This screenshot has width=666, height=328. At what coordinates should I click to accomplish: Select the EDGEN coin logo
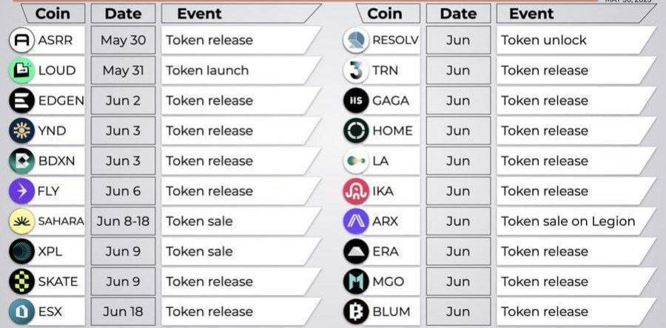point(21,100)
